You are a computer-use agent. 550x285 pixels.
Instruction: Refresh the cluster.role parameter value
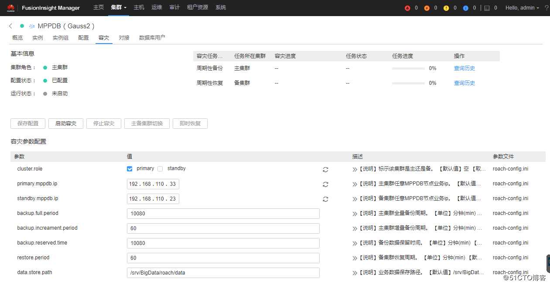coord(325,170)
